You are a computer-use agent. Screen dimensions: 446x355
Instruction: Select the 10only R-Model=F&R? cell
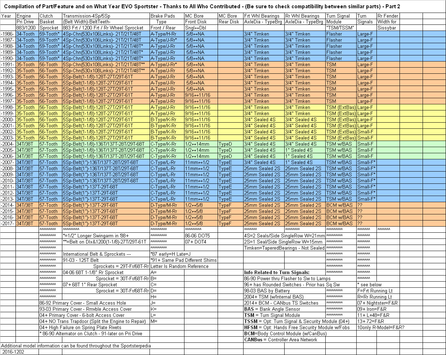point(380,327)
